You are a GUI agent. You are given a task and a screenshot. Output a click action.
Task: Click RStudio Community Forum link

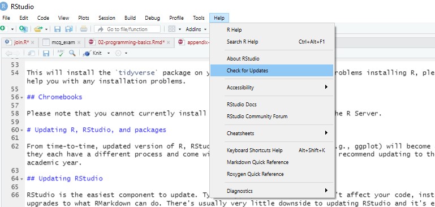tap(257, 117)
